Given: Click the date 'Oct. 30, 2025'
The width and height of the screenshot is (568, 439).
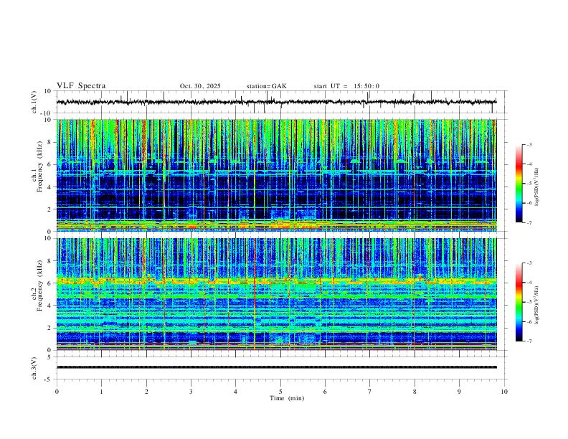Looking at the screenshot, I should click(x=200, y=86).
